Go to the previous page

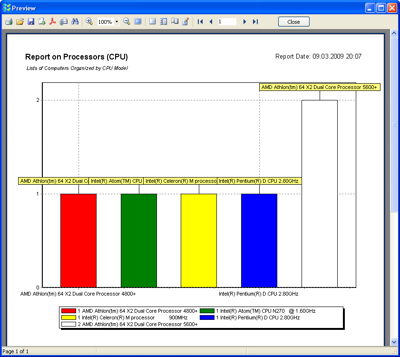pyautogui.click(x=211, y=22)
